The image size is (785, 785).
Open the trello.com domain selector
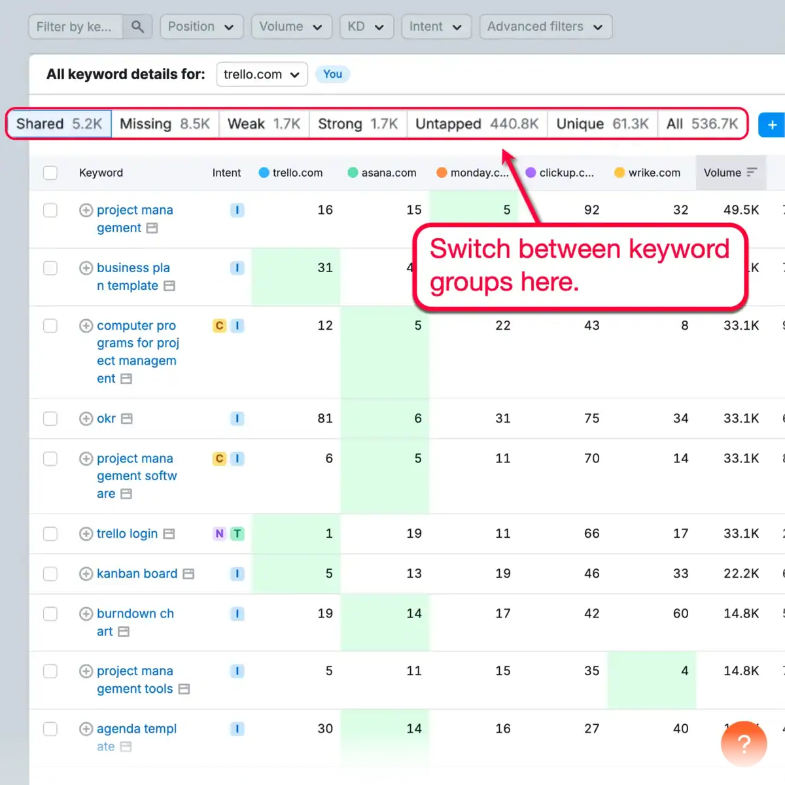click(x=261, y=74)
